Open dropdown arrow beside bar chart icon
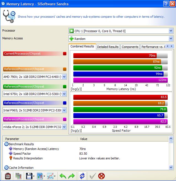Viewport: 176px width, 181px height. pos(44,176)
